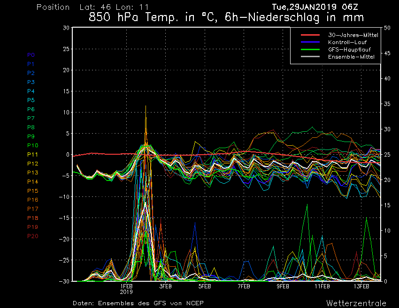Click the P9 ensemble label
The height and width of the screenshot is (308, 399).
[x=31, y=136]
